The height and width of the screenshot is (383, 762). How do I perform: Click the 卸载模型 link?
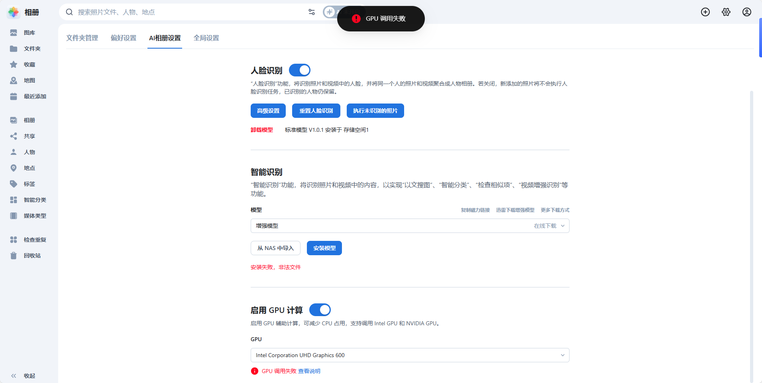(262, 130)
